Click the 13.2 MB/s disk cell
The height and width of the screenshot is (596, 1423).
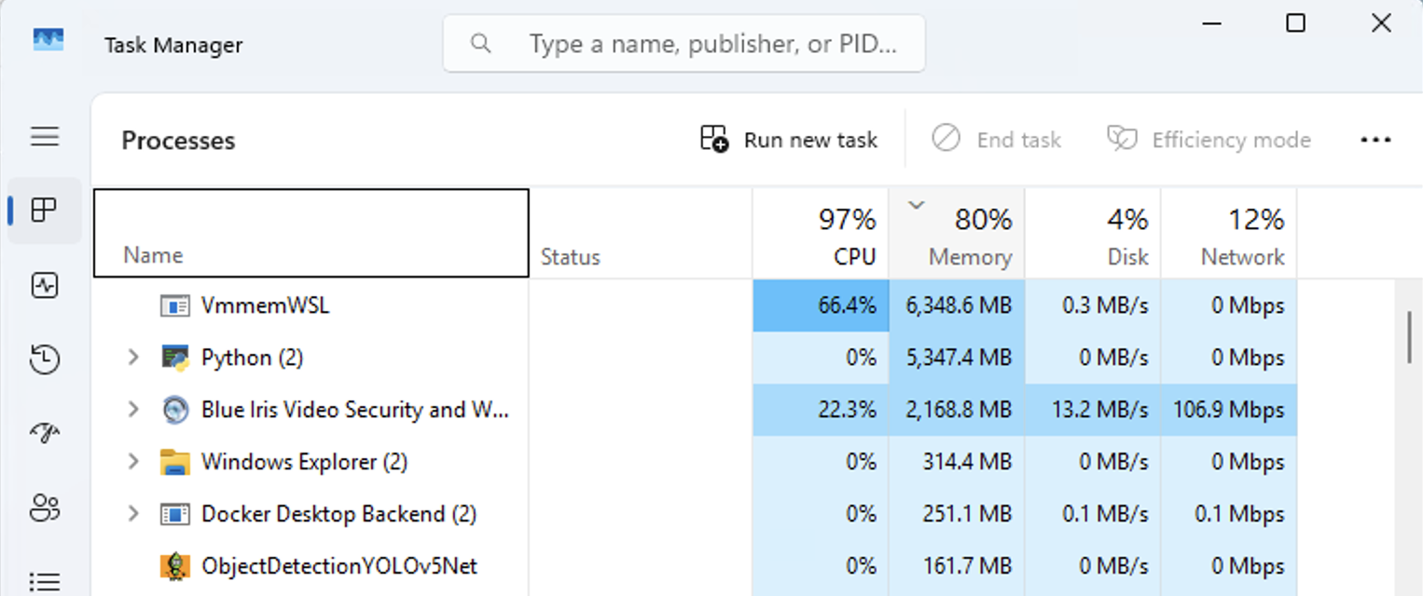1093,410
